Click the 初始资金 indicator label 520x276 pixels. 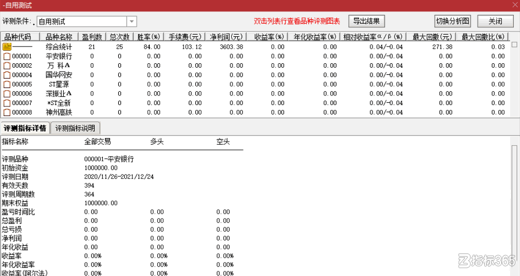pos(15,168)
